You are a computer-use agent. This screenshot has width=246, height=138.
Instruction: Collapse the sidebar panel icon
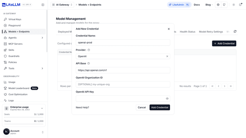(43, 5)
